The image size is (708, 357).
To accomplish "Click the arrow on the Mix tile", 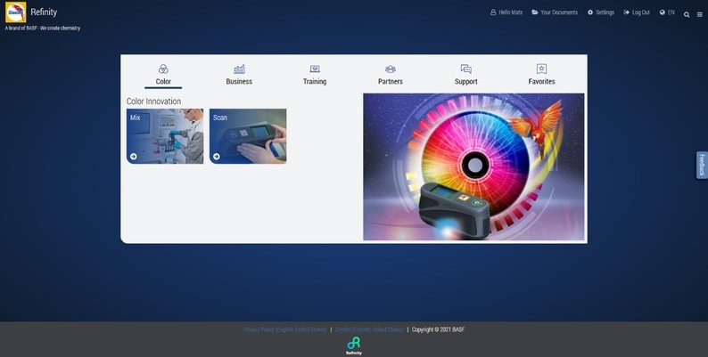I will pyautogui.click(x=134, y=157).
